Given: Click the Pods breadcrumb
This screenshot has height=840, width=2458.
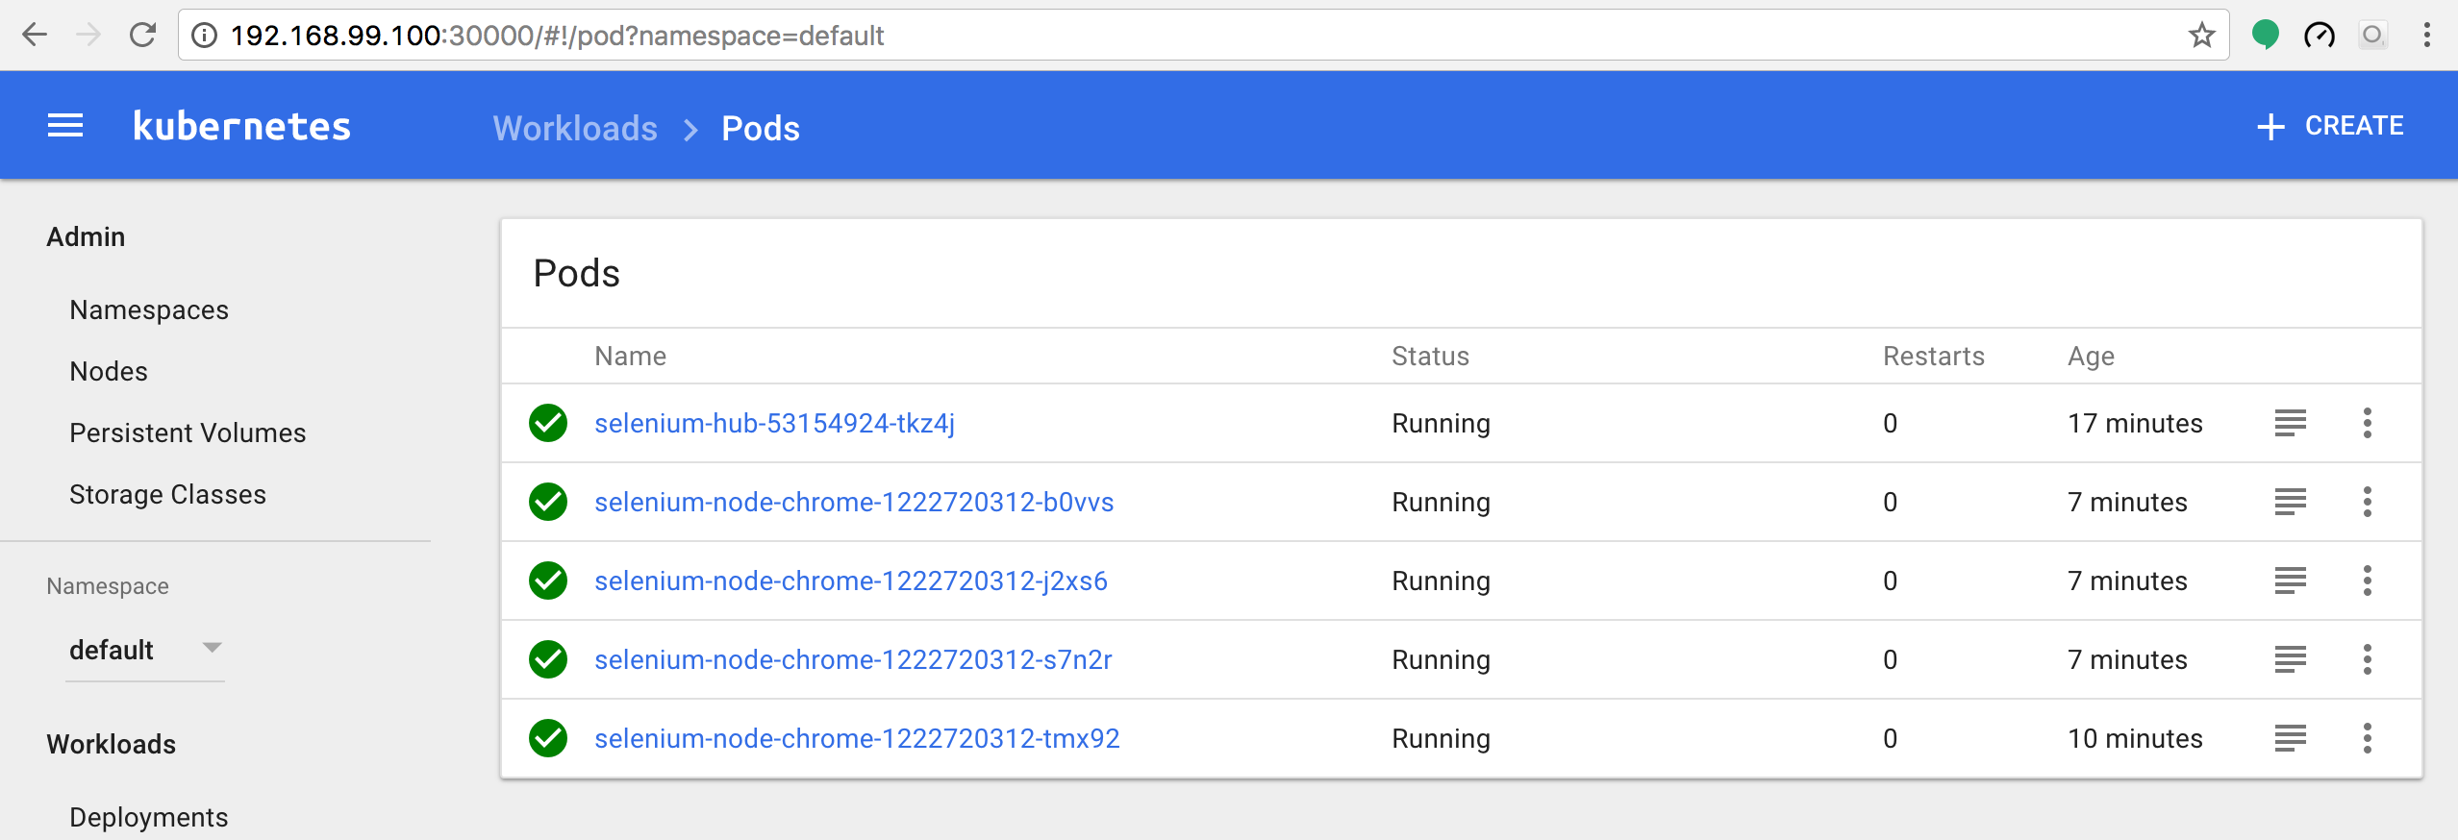Looking at the screenshot, I should (x=761, y=128).
